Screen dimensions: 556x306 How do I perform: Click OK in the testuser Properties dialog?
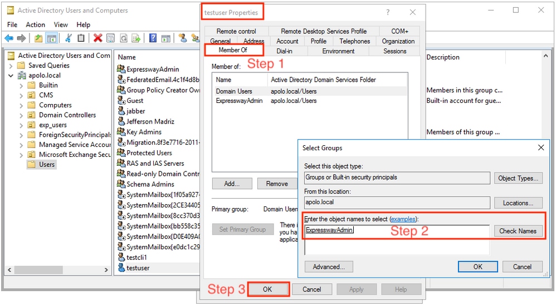(267, 289)
